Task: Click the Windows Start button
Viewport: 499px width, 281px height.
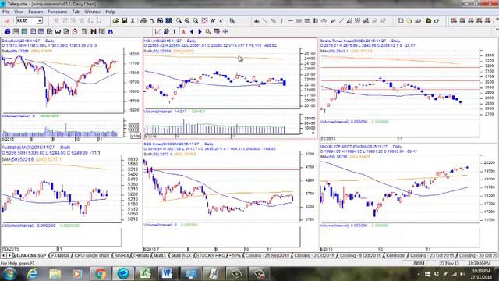Action: pyautogui.click(x=9, y=274)
